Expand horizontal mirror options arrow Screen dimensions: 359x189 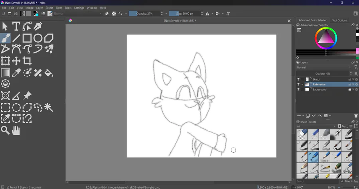click(212, 14)
